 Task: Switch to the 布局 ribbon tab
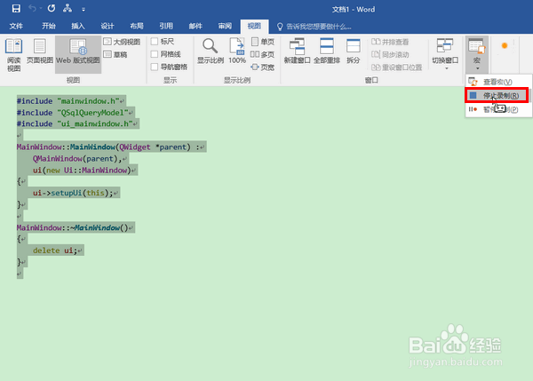coord(137,26)
